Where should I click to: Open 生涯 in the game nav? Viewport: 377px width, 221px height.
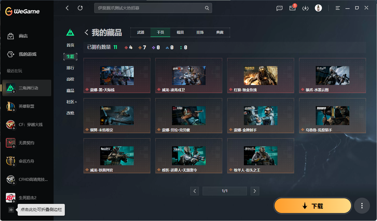pyautogui.click(x=70, y=57)
